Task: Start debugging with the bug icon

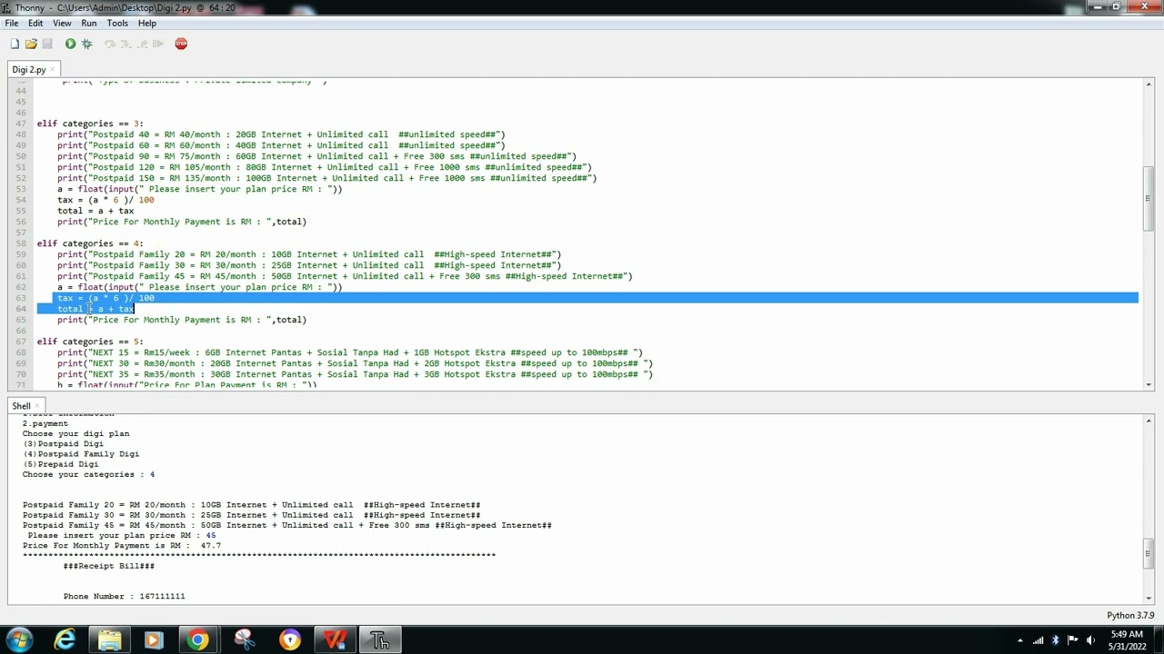Action: point(87,44)
